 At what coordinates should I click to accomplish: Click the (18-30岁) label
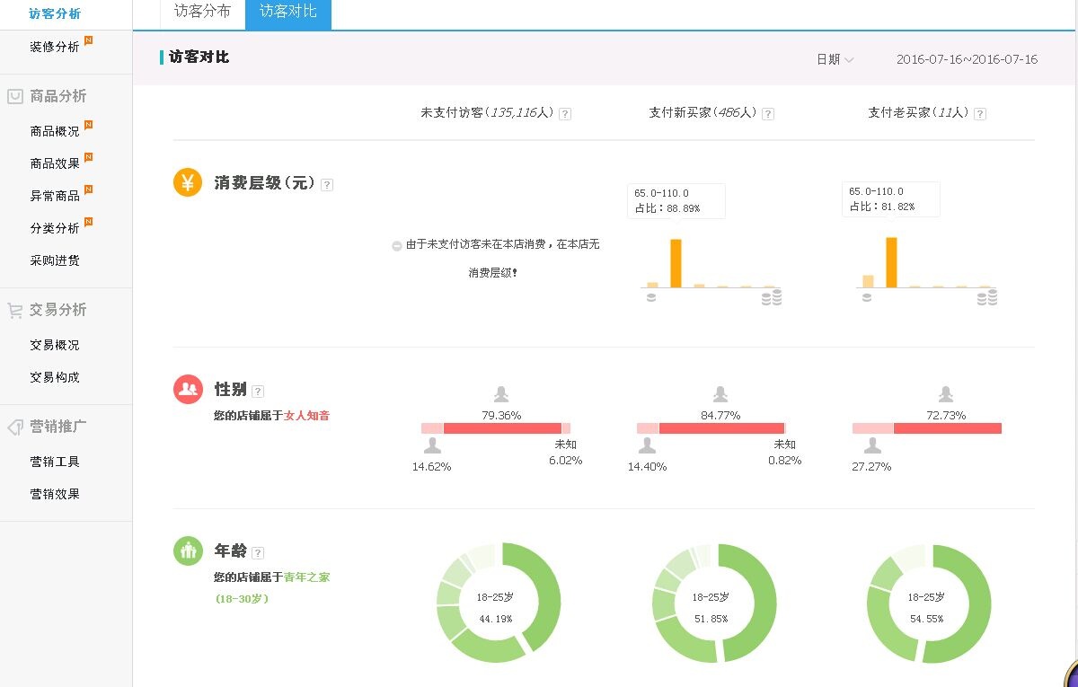click(x=242, y=599)
